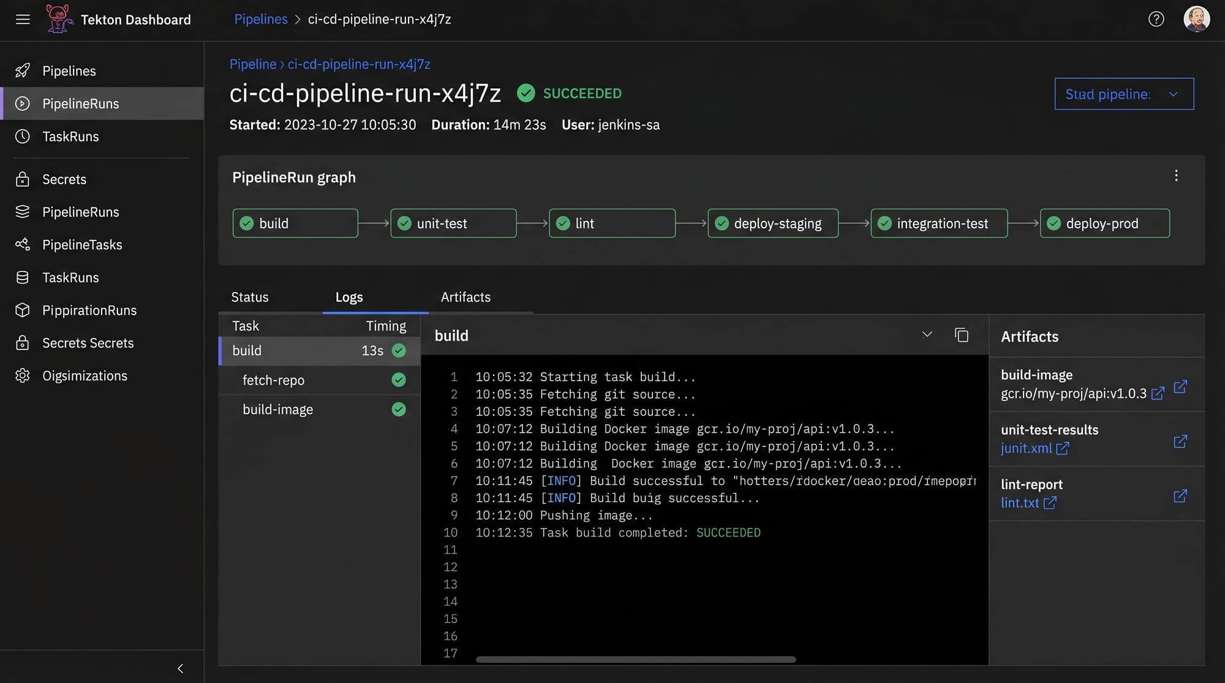
Task: Switch to the Artifacts tab
Action: [466, 297]
